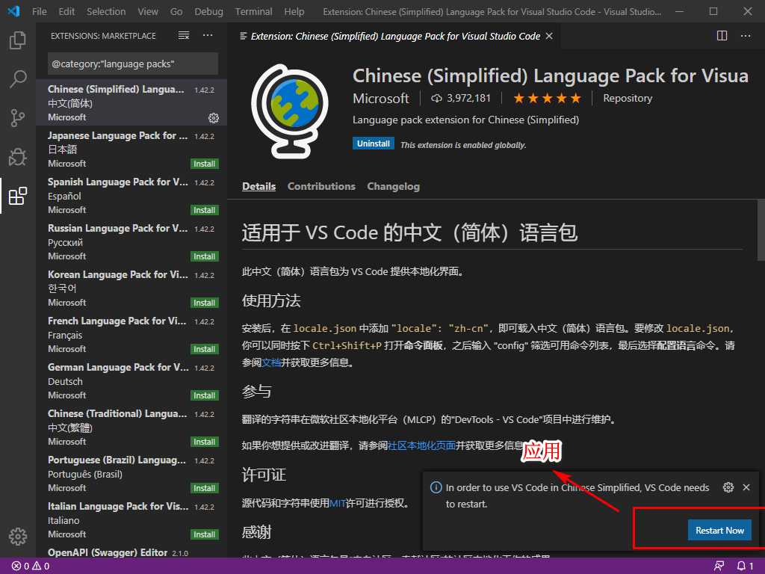Image resolution: width=765 pixels, height=574 pixels.
Task: Switch to the Contributions tab
Action: pos(321,186)
